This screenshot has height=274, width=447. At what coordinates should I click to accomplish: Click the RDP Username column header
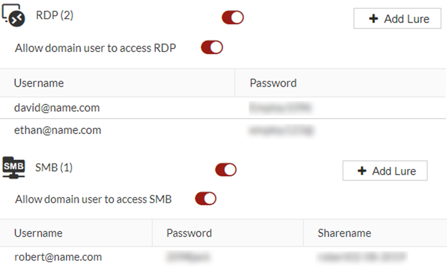pyautogui.click(x=39, y=83)
